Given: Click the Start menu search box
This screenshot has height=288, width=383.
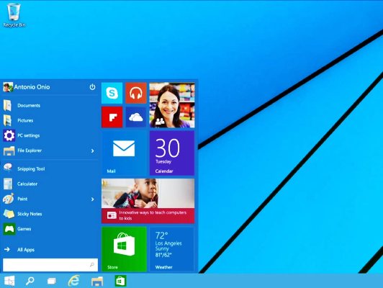Looking at the screenshot, I should click(50, 265).
